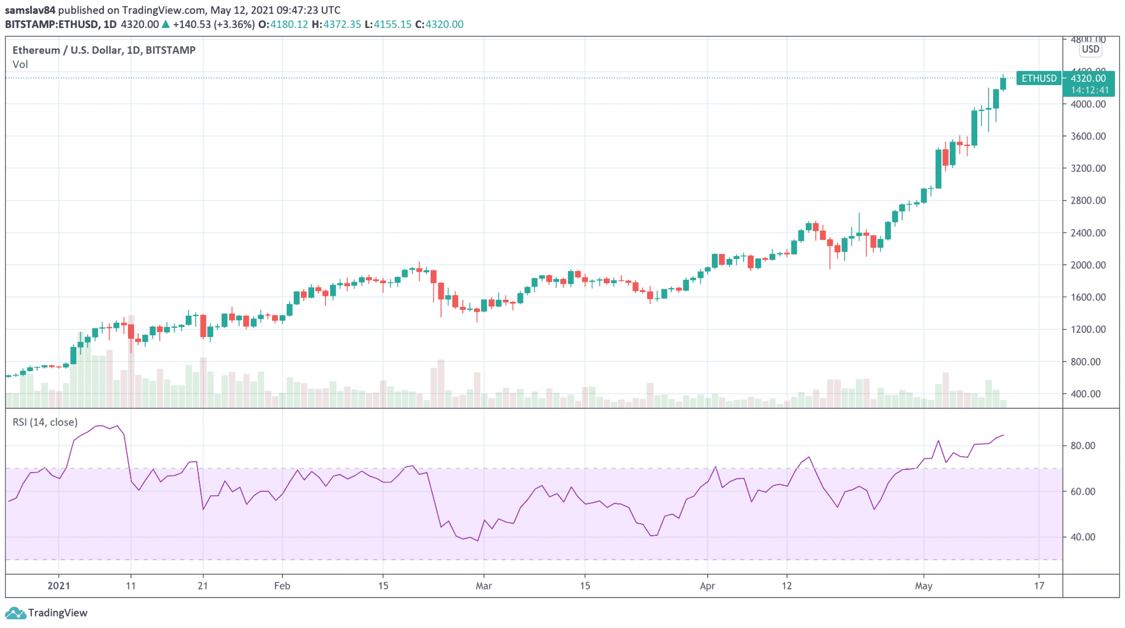Click the TradingView text beside the logo
This screenshot has height=628, width=1125.
coord(58,613)
